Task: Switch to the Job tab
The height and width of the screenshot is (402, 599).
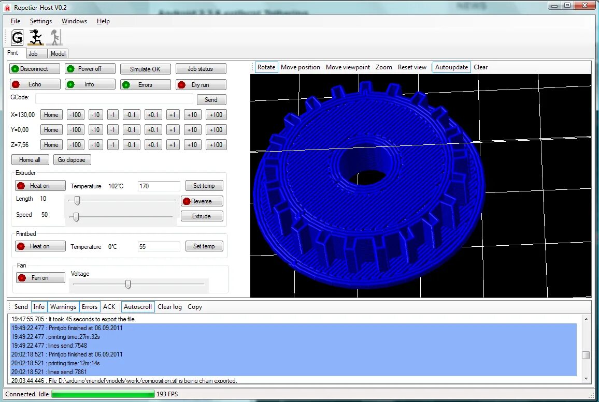Action: pos(37,54)
